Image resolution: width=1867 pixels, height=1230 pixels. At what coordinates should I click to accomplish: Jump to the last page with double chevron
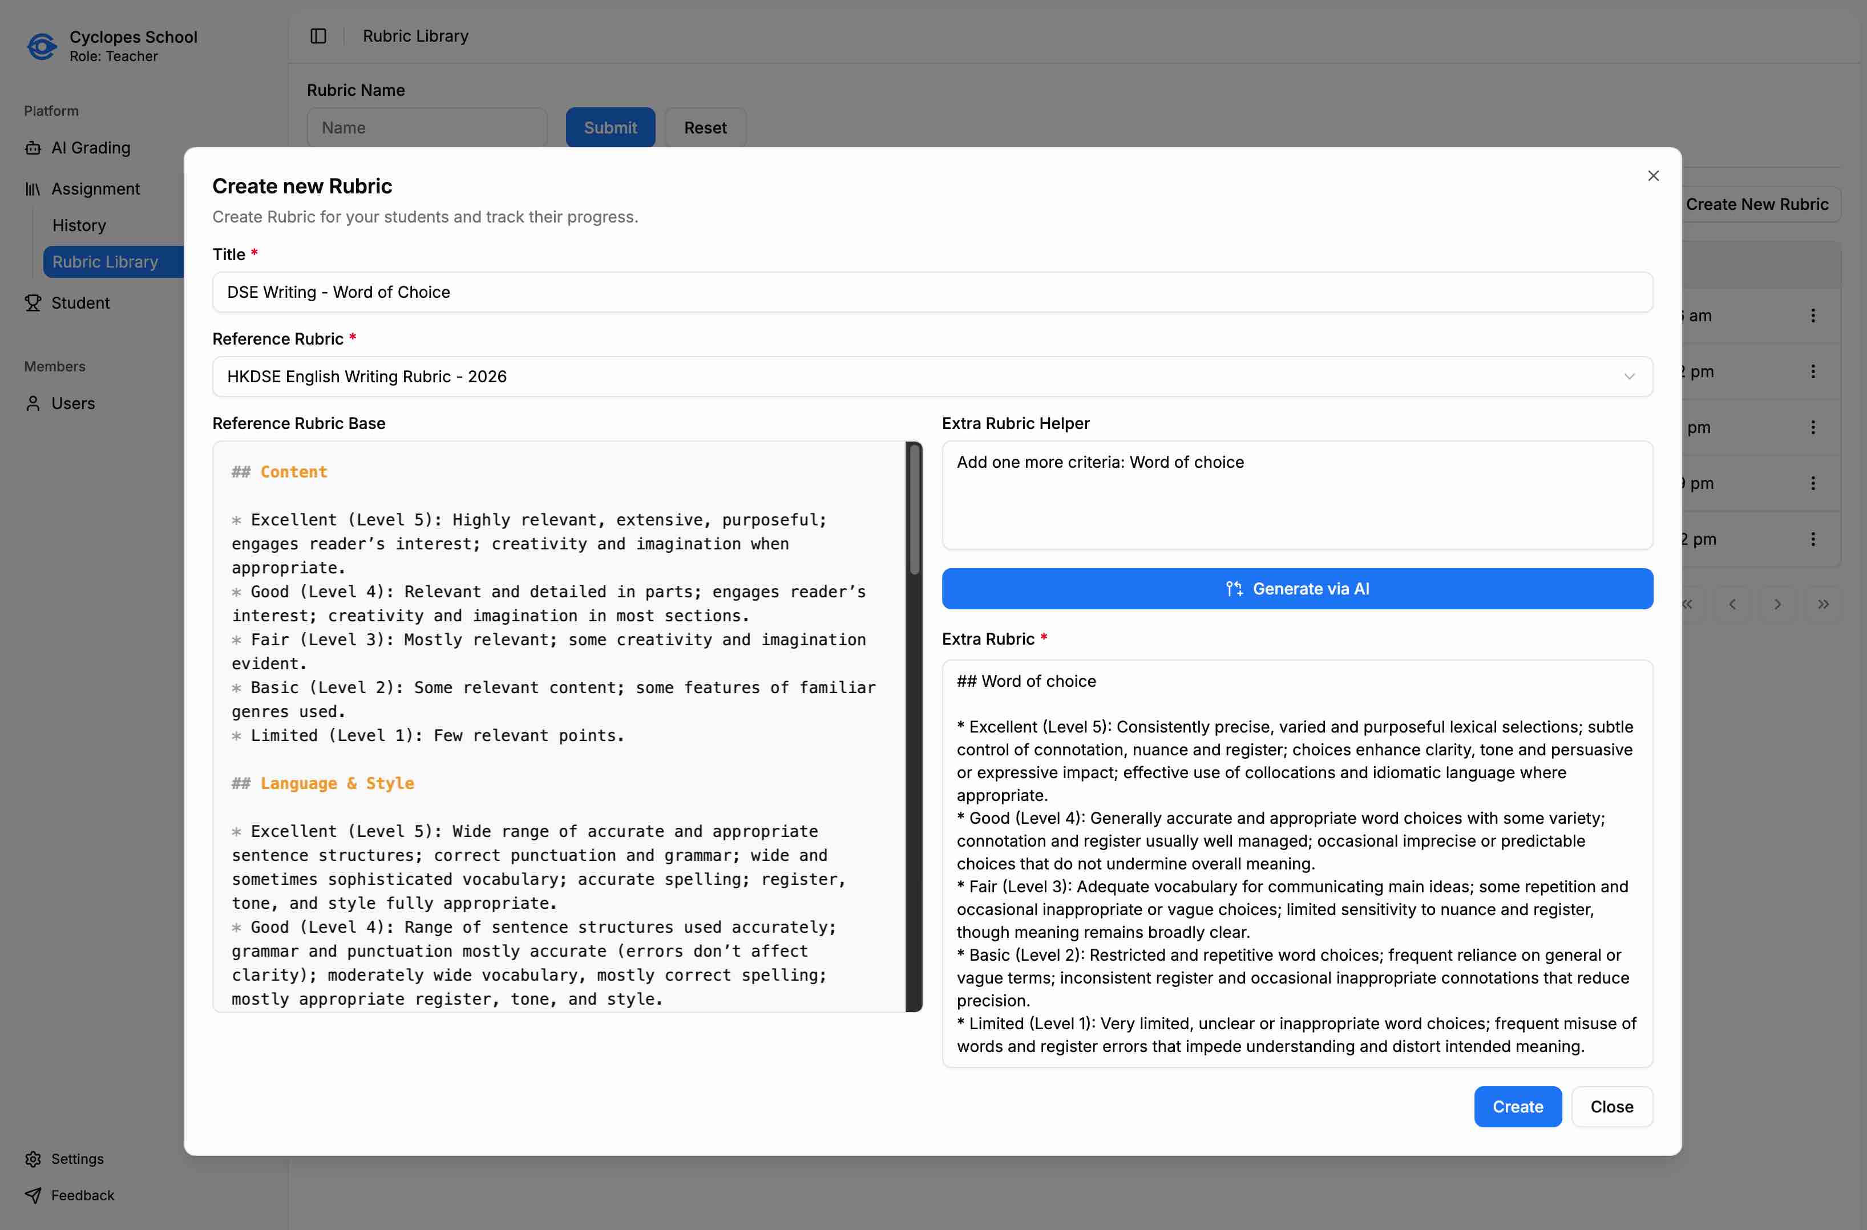1823,604
